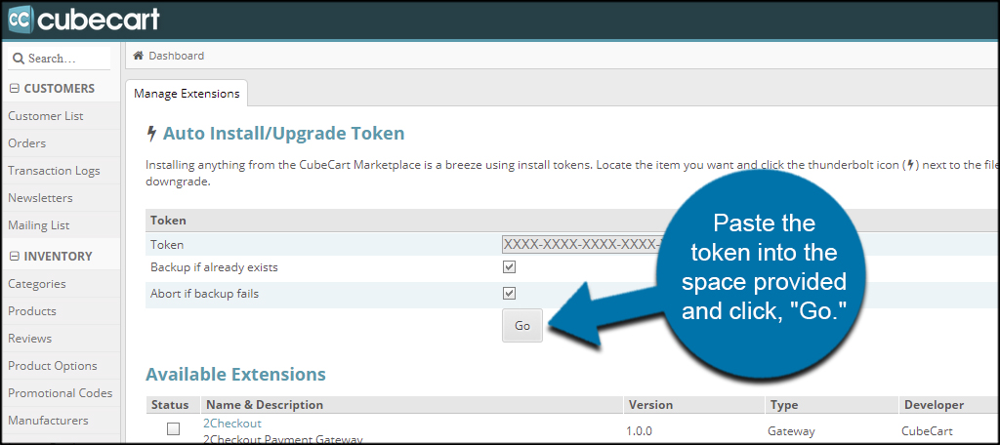Click the search magnifier icon
The width and height of the screenshot is (1000, 445).
pyautogui.click(x=19, y=59)
